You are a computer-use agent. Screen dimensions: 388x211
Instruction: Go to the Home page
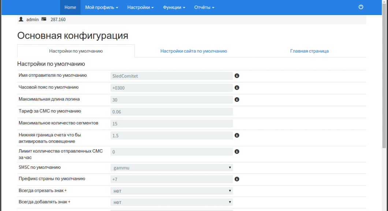click(70, 7)
